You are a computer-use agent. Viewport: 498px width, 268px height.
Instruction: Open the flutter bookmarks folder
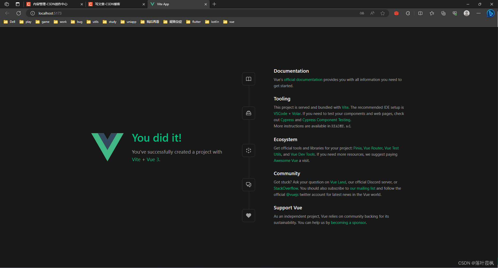click(x=193, y=22)
